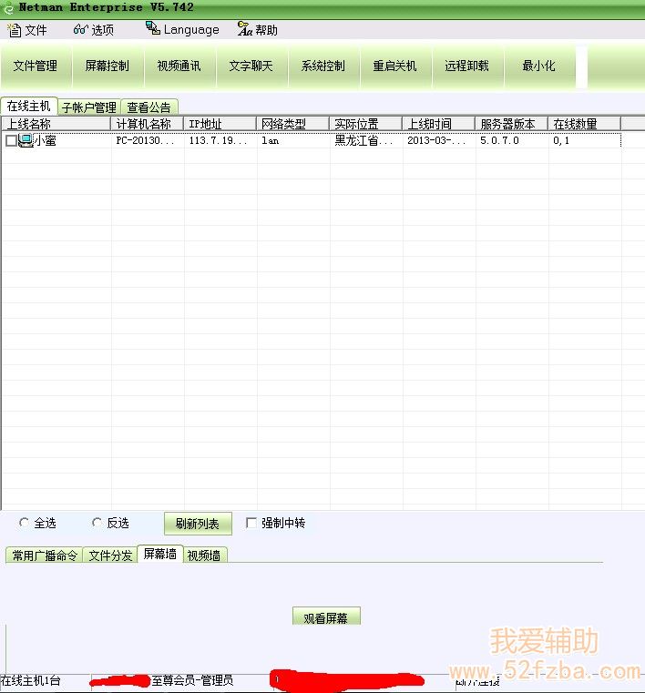Sort by the 计算机名称 column header
Screen dimensions: 645x693
coord(148,124)
